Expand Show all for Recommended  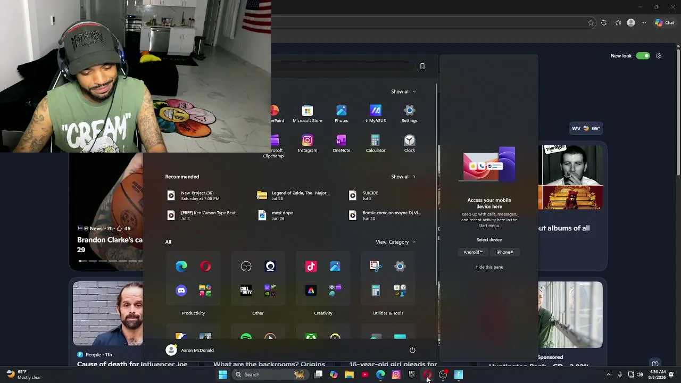click(403, 177)
